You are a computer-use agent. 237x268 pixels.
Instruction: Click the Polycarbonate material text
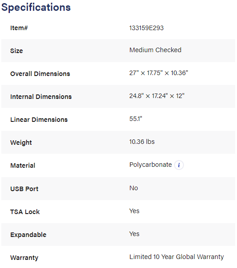(x=151, y=165)
